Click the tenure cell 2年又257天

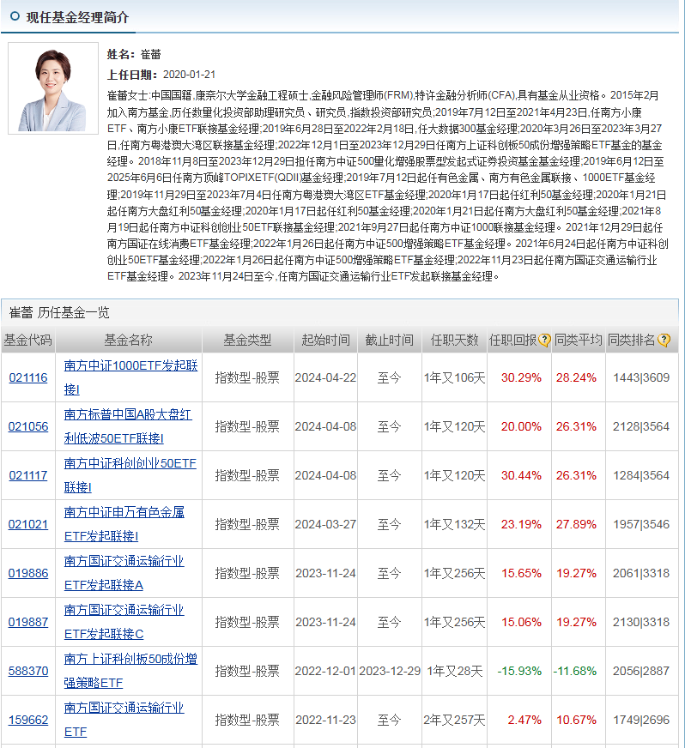coord(454,720)
